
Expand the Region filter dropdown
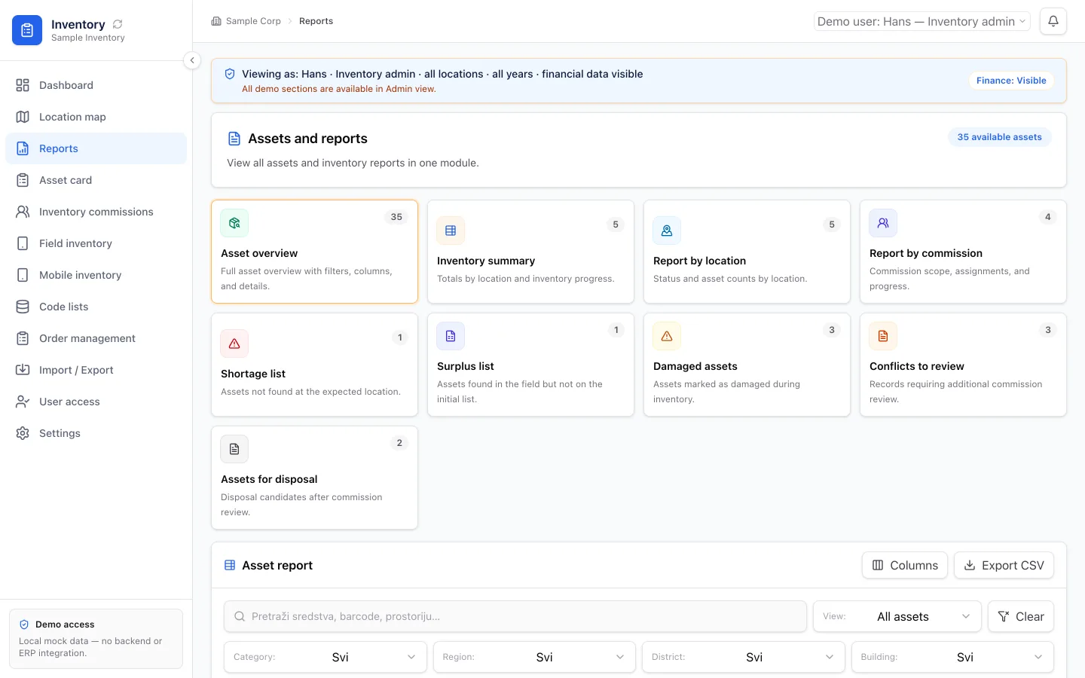(534, 657)
